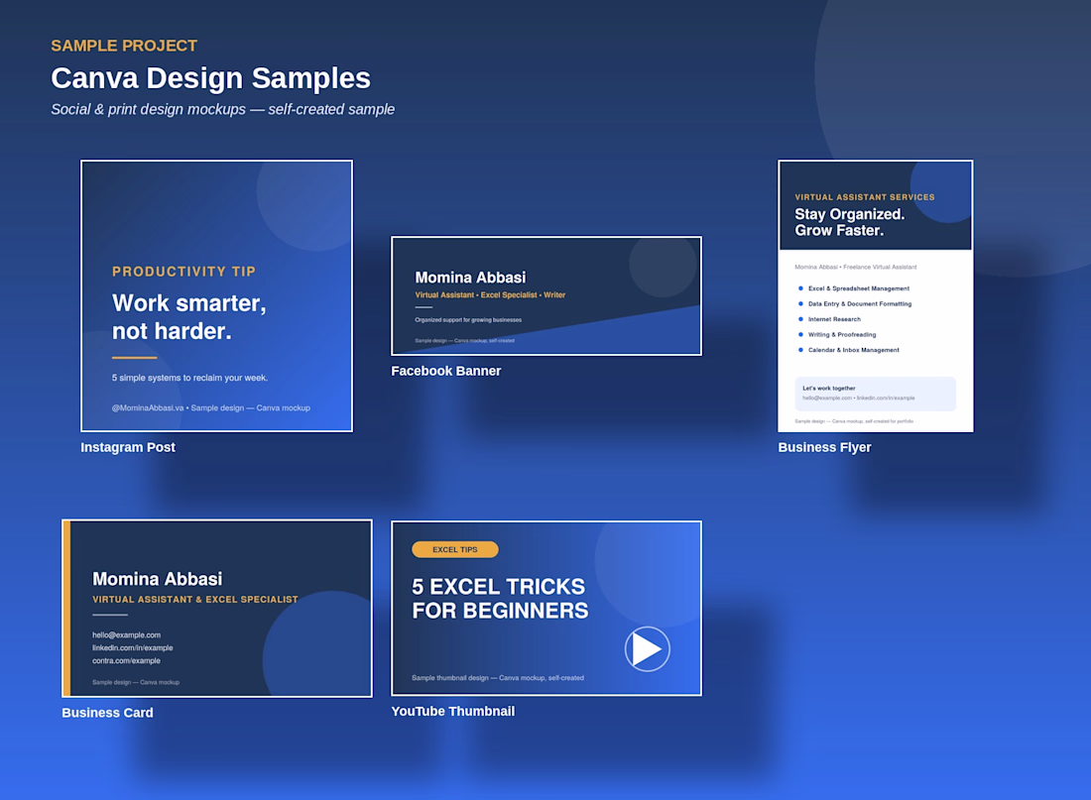
Task: Click the 'Social & print design mockups' subtitle
Action: 148,109
